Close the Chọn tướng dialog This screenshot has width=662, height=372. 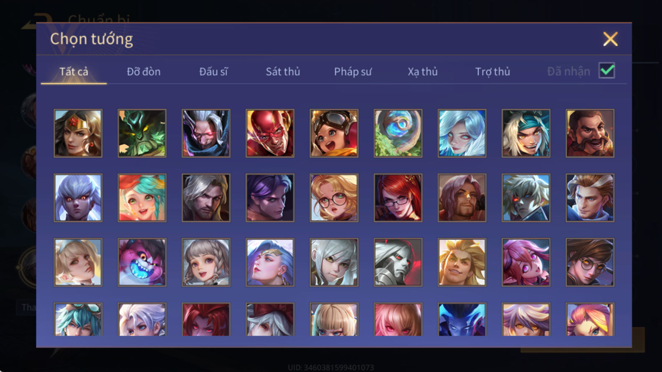[610, 39]
